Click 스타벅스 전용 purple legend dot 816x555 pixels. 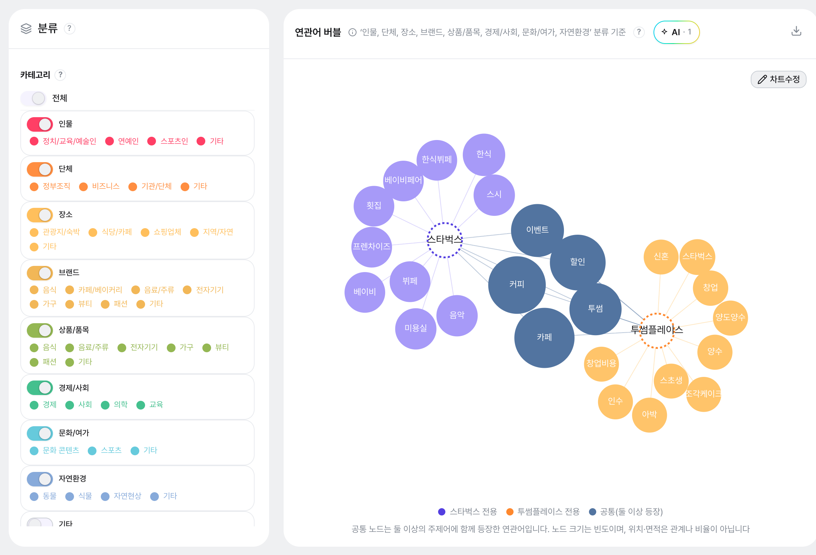click(x=441, y=511)
